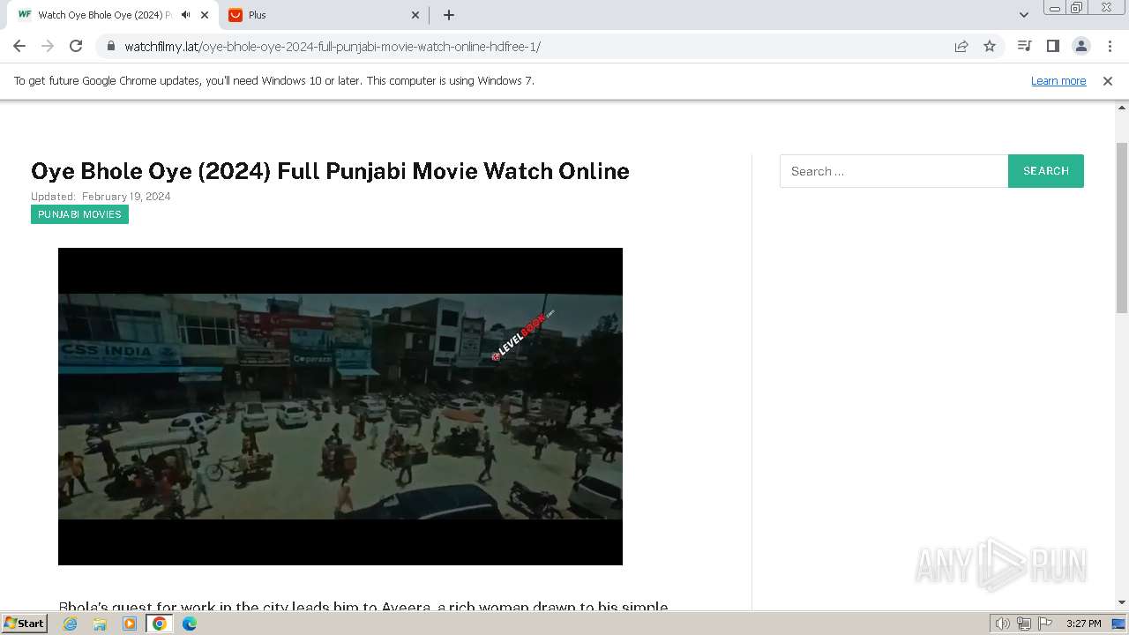Open Chrome three-dot menu

click(x=1110, y=46)
